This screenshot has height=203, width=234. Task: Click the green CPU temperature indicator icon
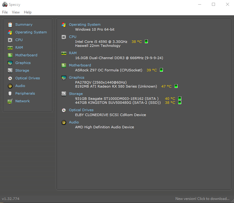[x=146, y=41]
